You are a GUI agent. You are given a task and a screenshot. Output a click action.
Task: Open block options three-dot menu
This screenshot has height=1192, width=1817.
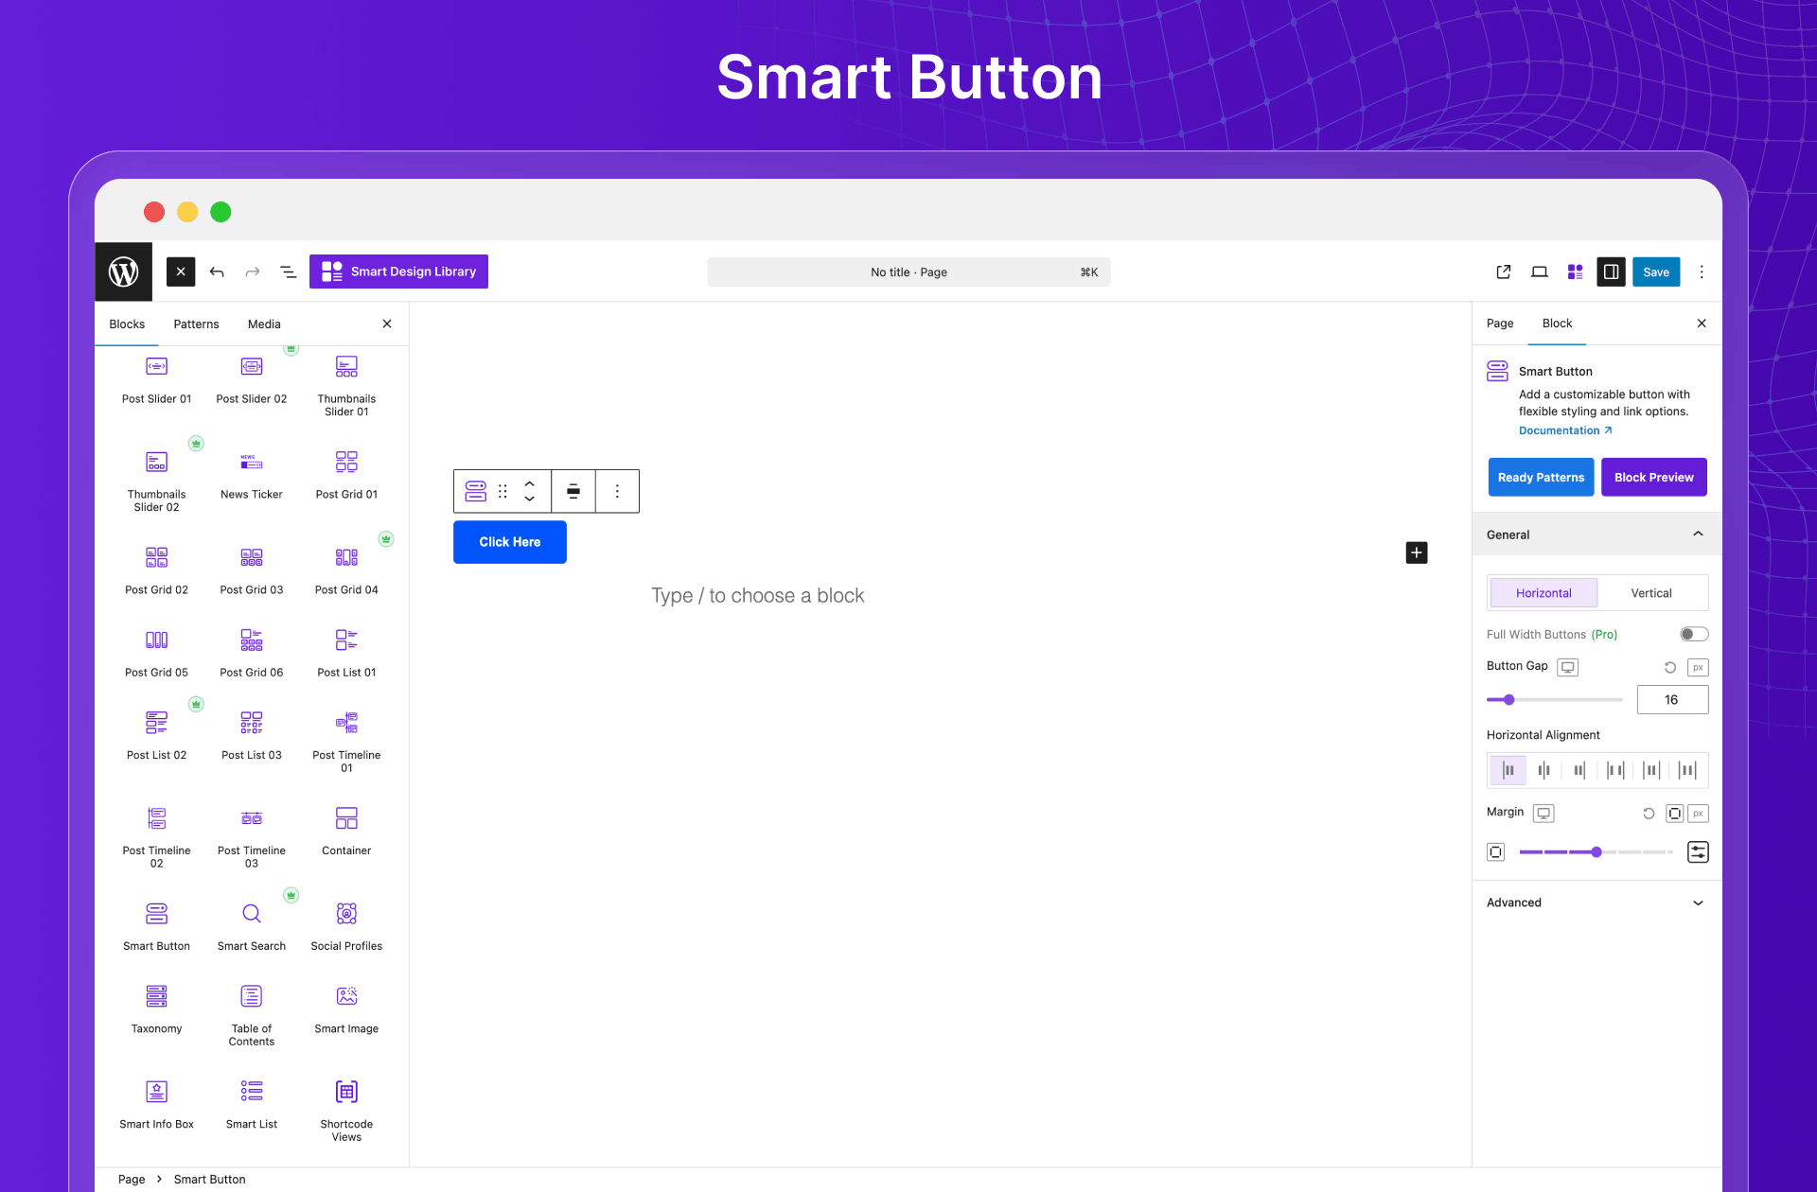point(617,491)
